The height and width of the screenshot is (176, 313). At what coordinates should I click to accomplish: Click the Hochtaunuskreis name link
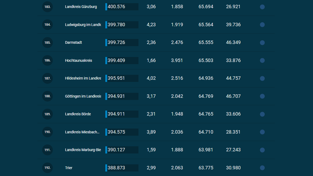point(79,60)
